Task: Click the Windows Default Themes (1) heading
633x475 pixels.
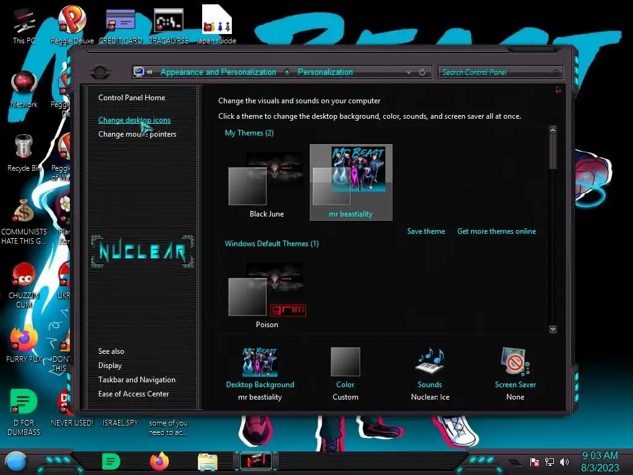Action: point(272,244)
